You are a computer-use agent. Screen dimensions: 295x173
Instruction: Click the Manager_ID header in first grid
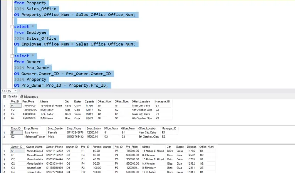pyautogui.click(x=163, y=102)
